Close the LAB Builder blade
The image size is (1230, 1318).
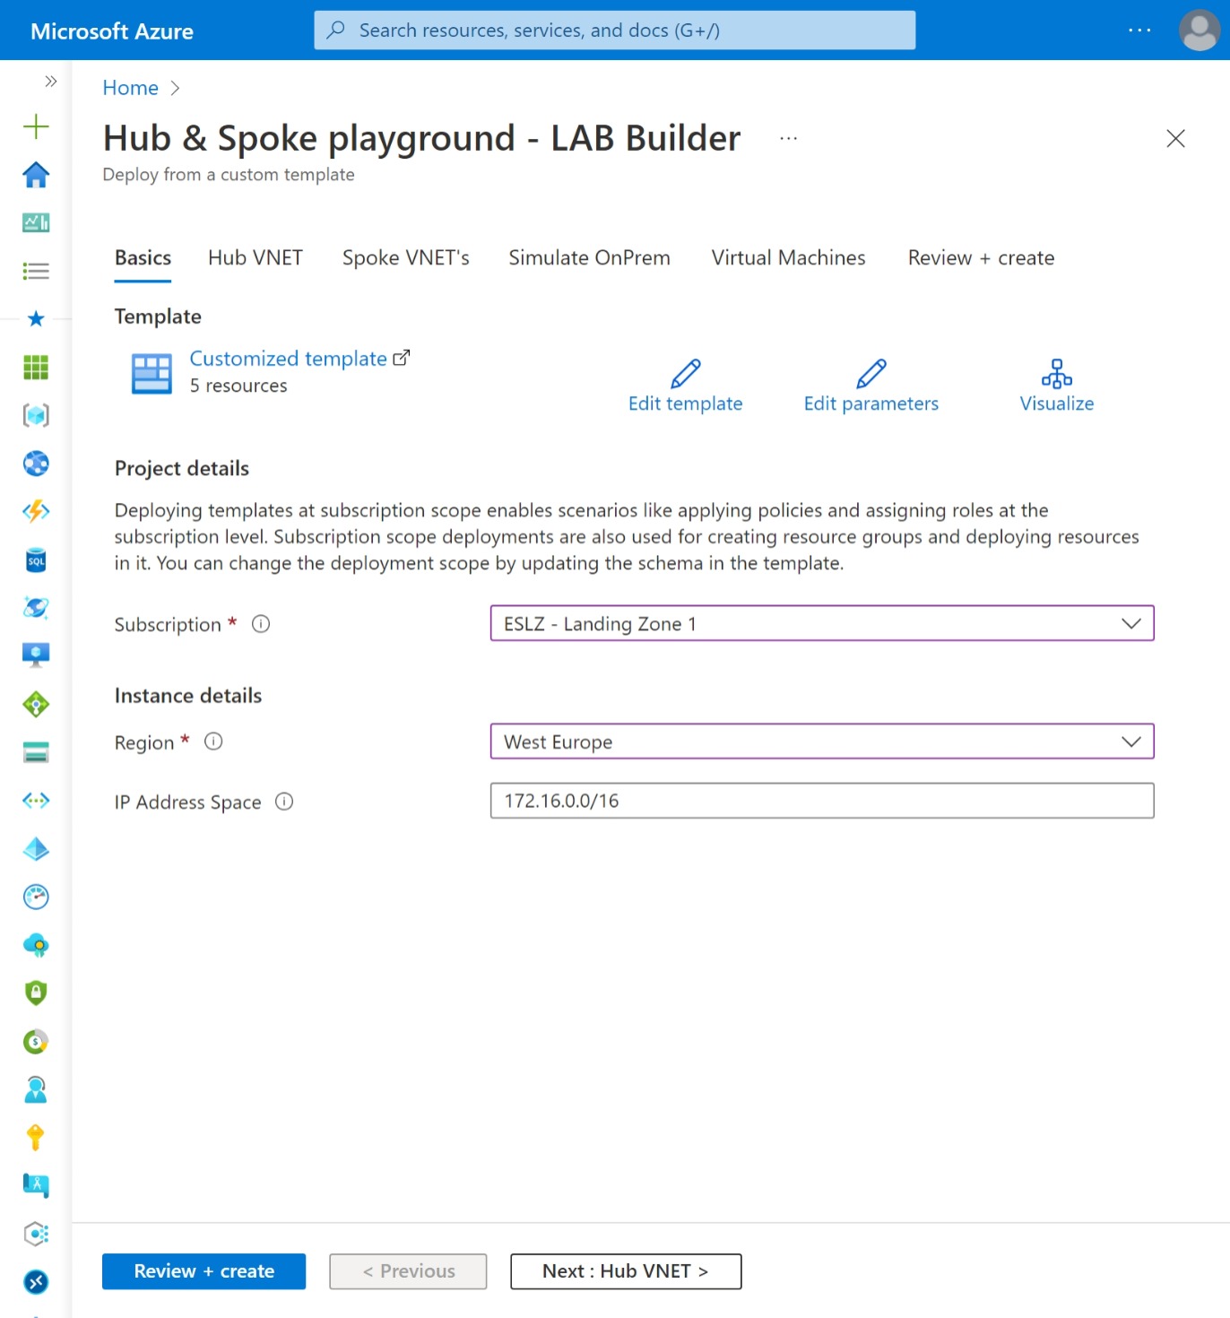pos(1175,138)
